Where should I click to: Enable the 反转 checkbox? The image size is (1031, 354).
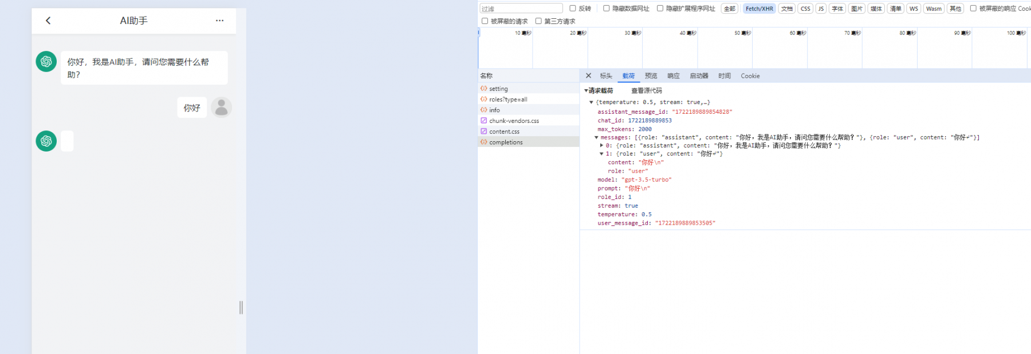pos(573,9)
